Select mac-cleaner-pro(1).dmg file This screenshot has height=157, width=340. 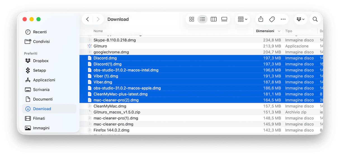(201, 118)
